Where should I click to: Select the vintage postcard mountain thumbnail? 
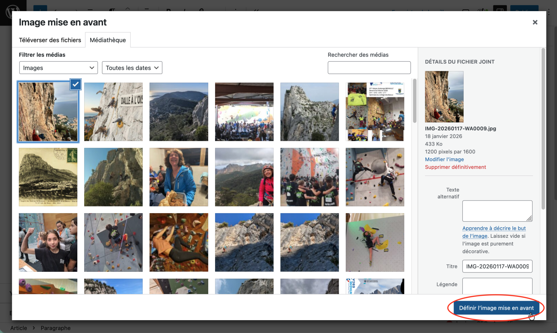coord(48,177)
